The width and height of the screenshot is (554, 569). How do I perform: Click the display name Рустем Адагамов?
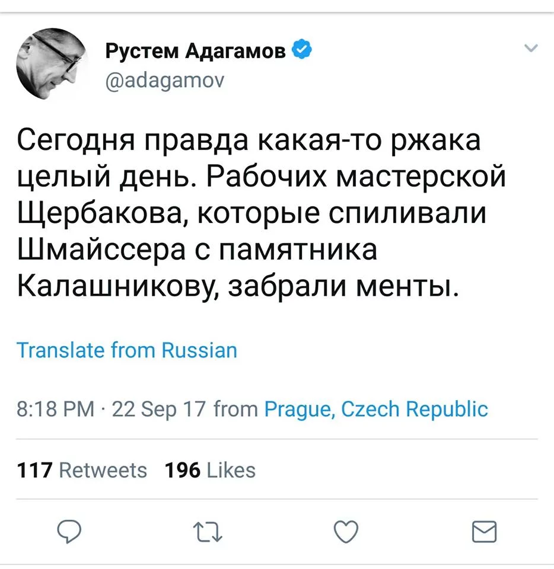195,51
